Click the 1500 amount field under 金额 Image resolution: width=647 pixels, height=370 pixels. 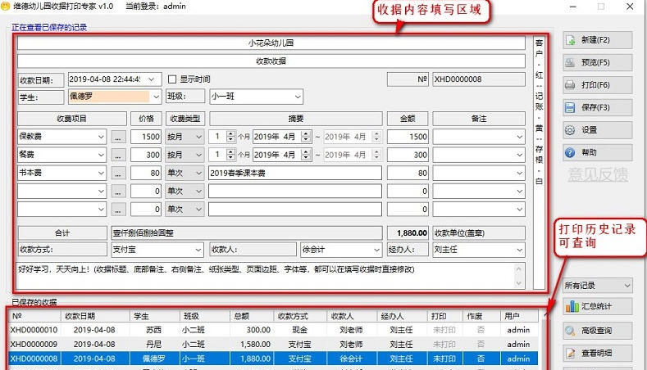[408, 137]
